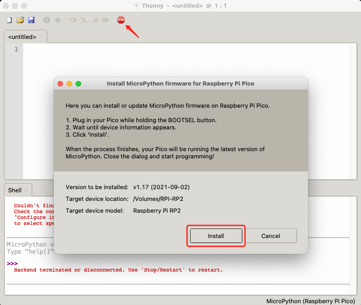
Task: Click the instruction 'Click 'Install'.' step text
Action: click(87, 134)
